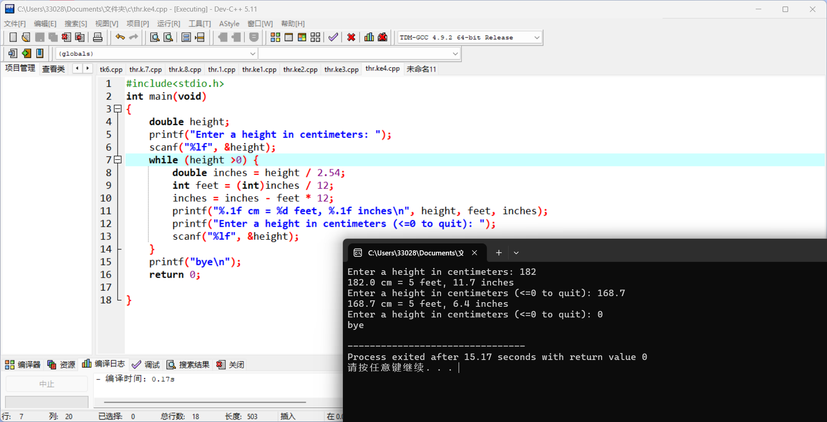Click the Rebuild All toolbar icon
Image resolution: width=827 pixels, height=422 pixels.
(x=316, y=37)
